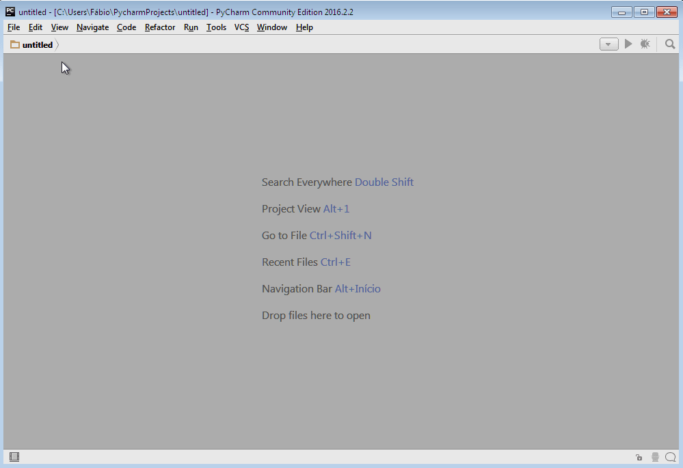Click the untitled project folder icon
This screenshot has width=683, height=468.
15,45
